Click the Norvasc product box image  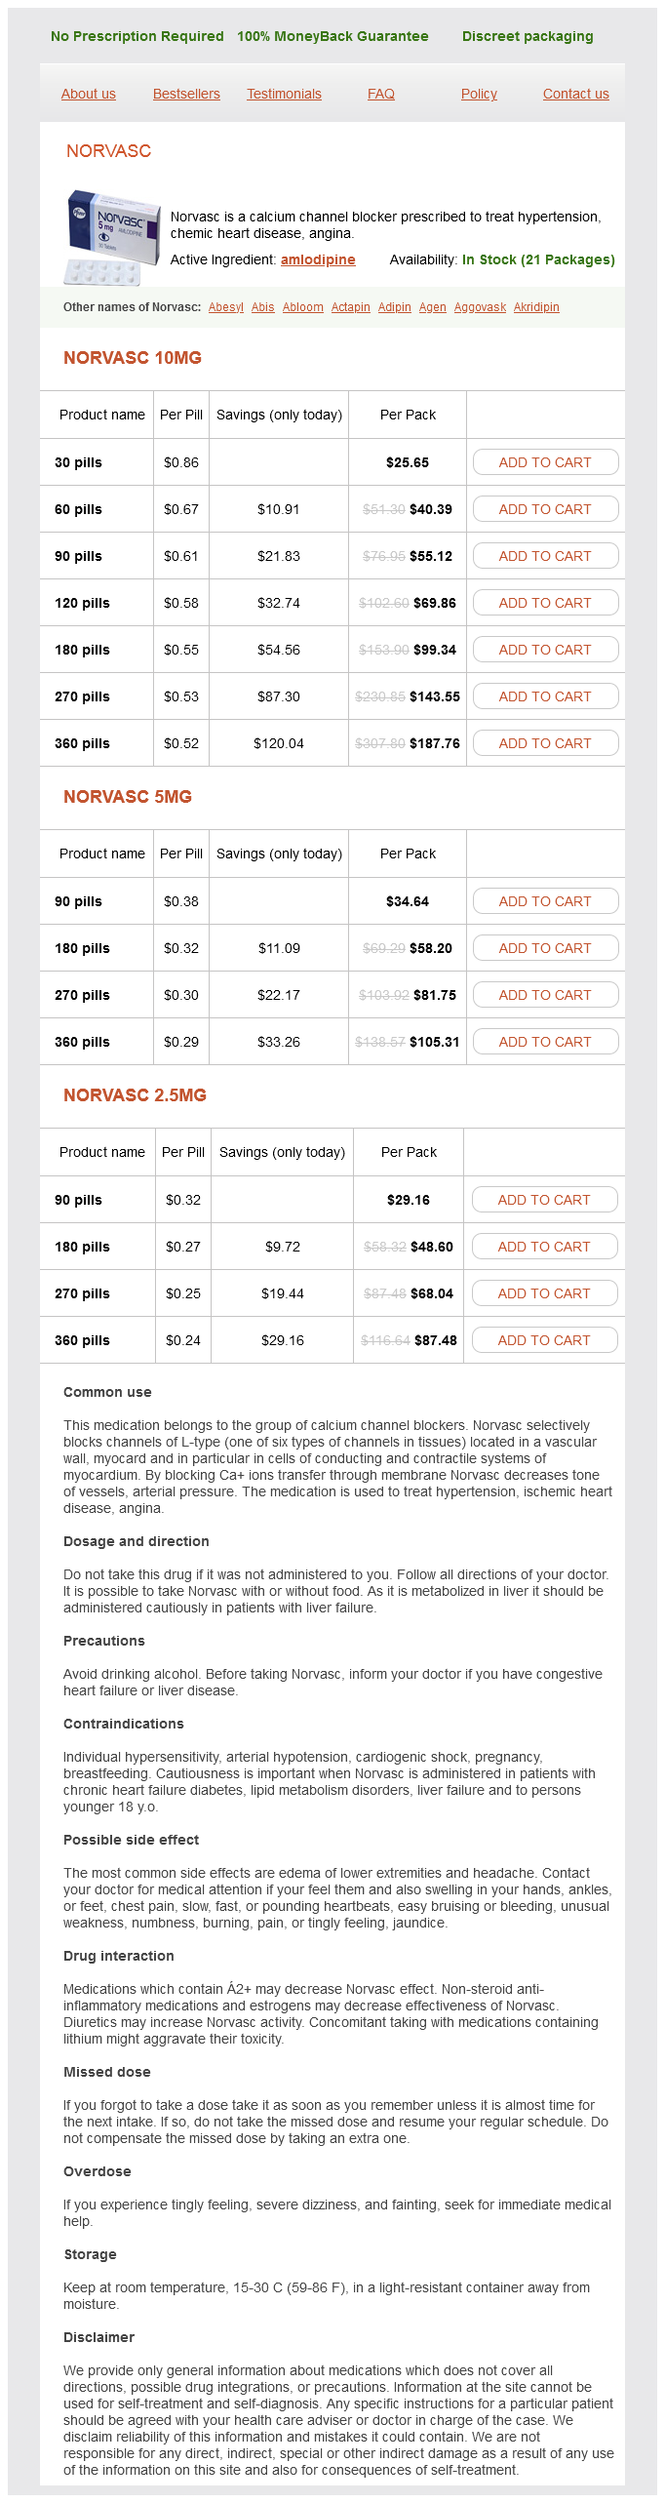pos(111,237)
